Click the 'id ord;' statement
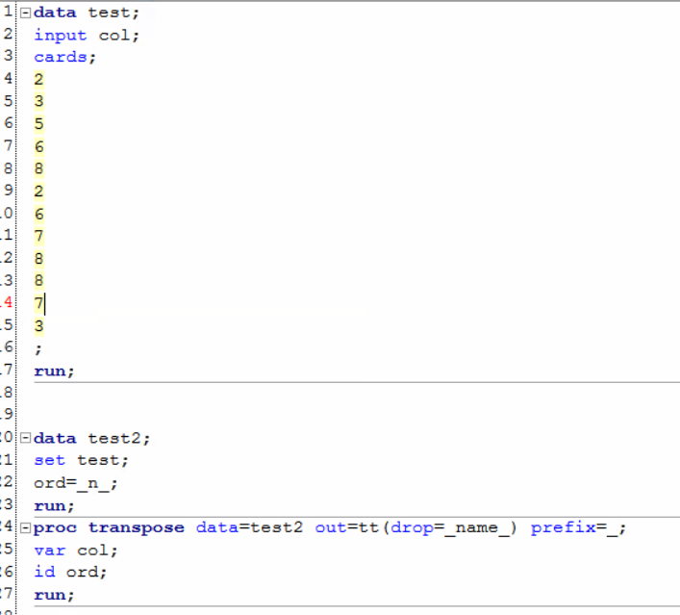The width and height of the screenshot is (680, 615). [x=70, y=572]
